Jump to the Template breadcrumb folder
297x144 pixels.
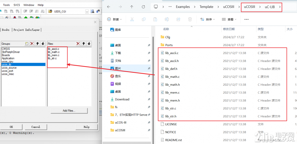tap(207, 7)
